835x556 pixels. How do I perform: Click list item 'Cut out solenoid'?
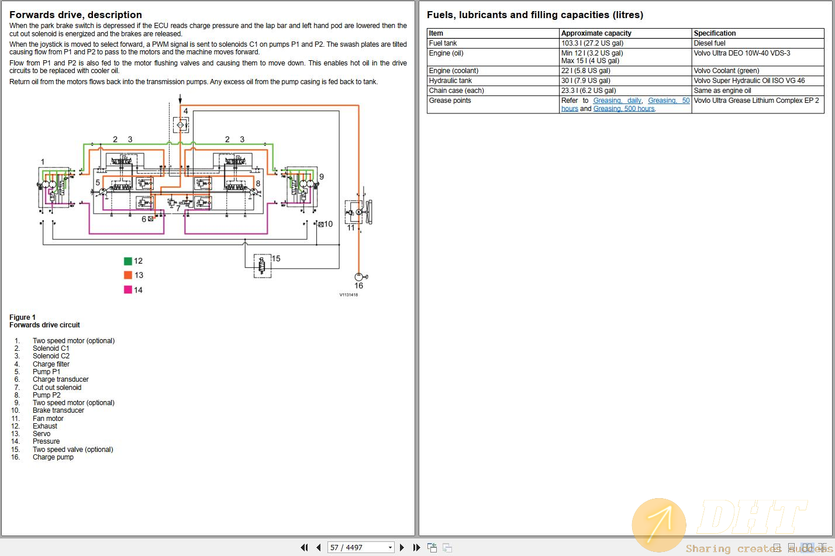[x=57, y=388]
